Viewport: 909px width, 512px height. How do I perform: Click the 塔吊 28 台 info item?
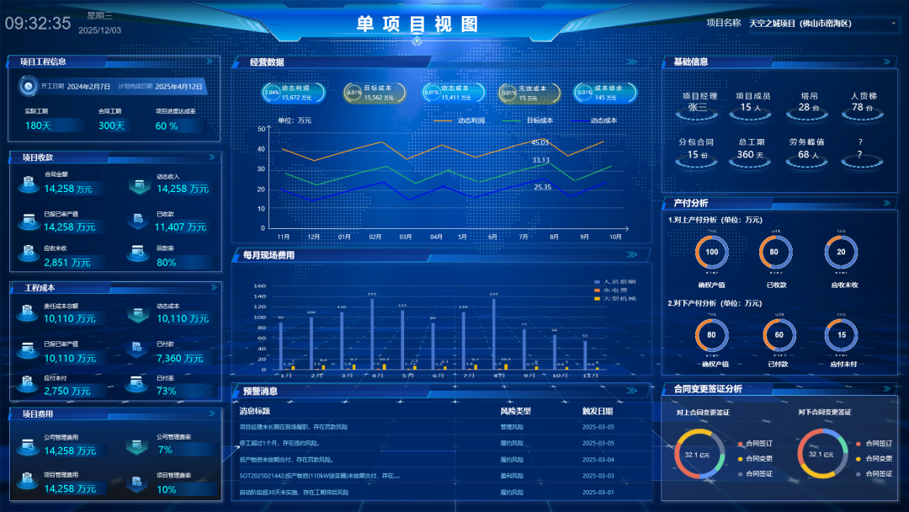808,105
